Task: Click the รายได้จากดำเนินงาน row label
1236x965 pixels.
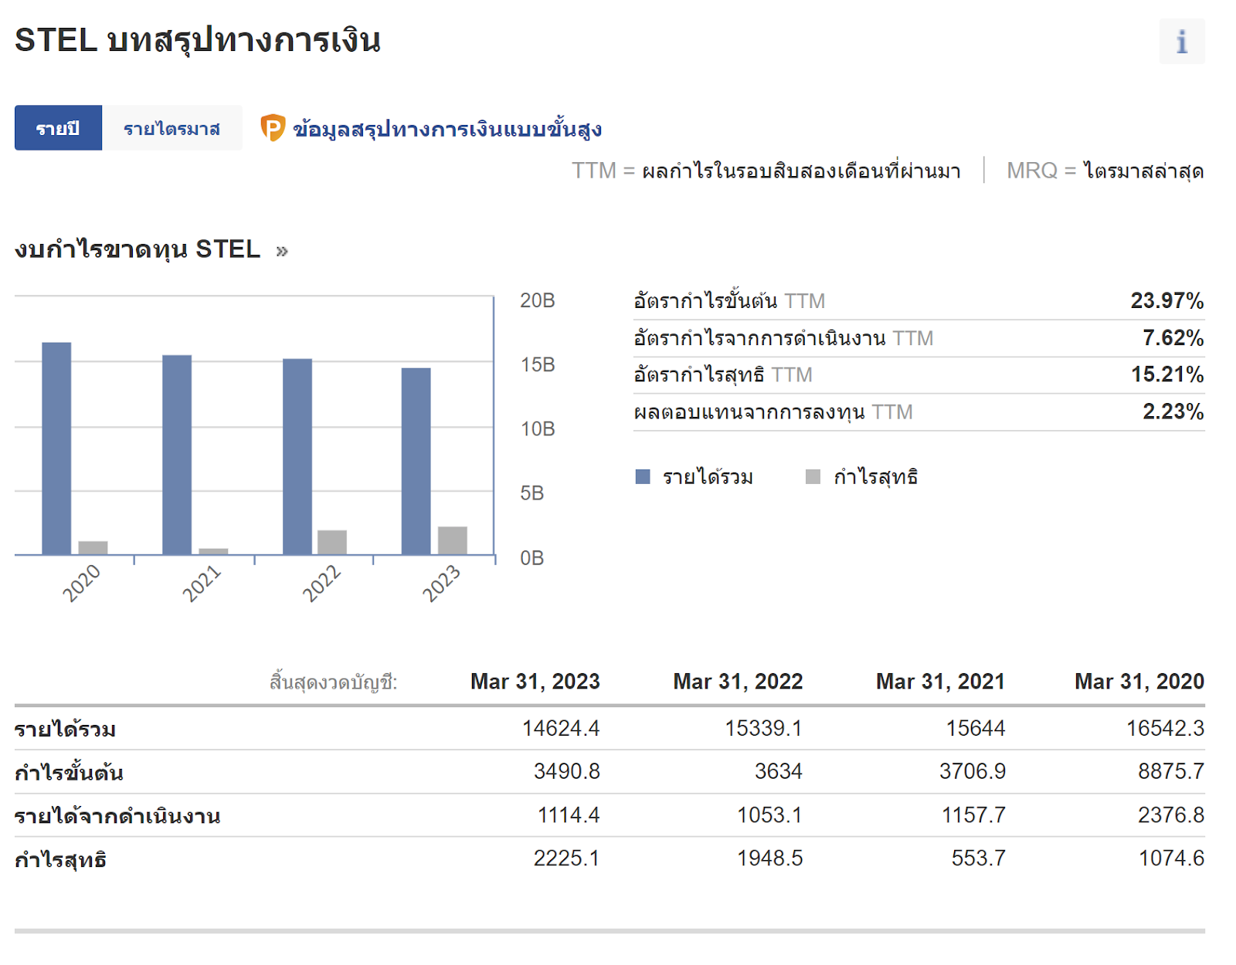Action: 117,816
